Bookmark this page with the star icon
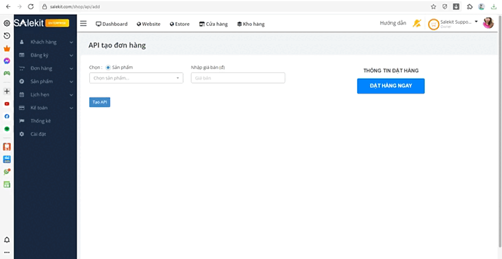Screen dimensions: 502x259 pos(433,7)
